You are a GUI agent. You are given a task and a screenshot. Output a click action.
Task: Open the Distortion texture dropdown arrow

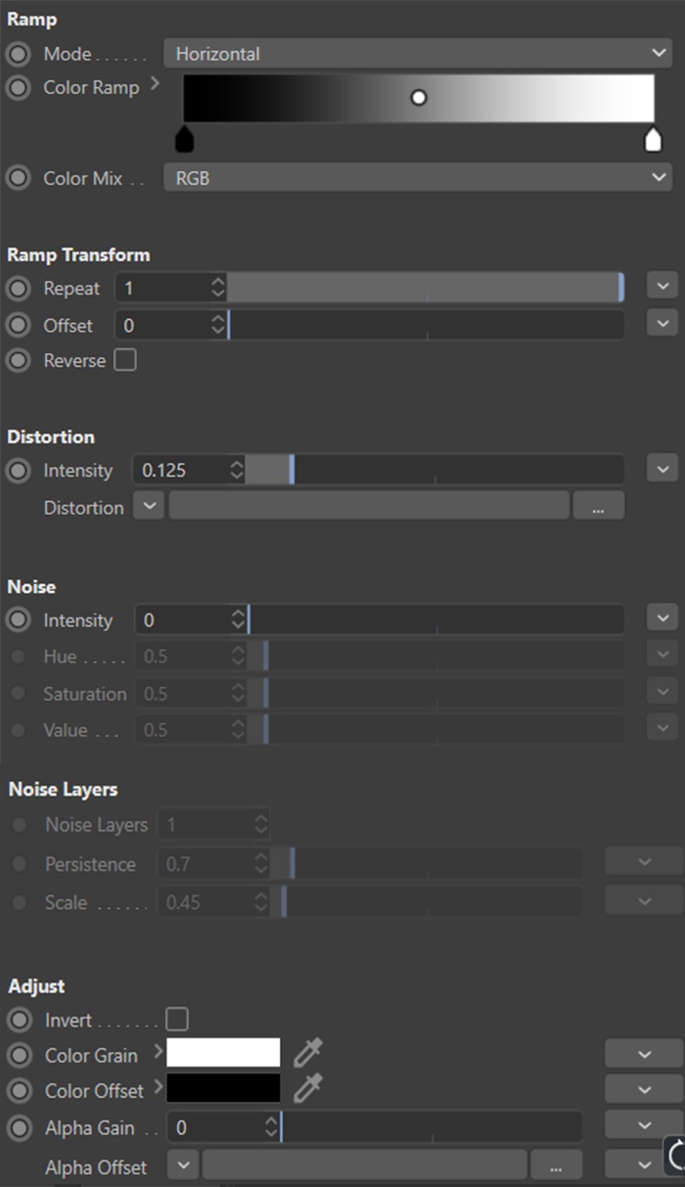[x=149, y=506]
